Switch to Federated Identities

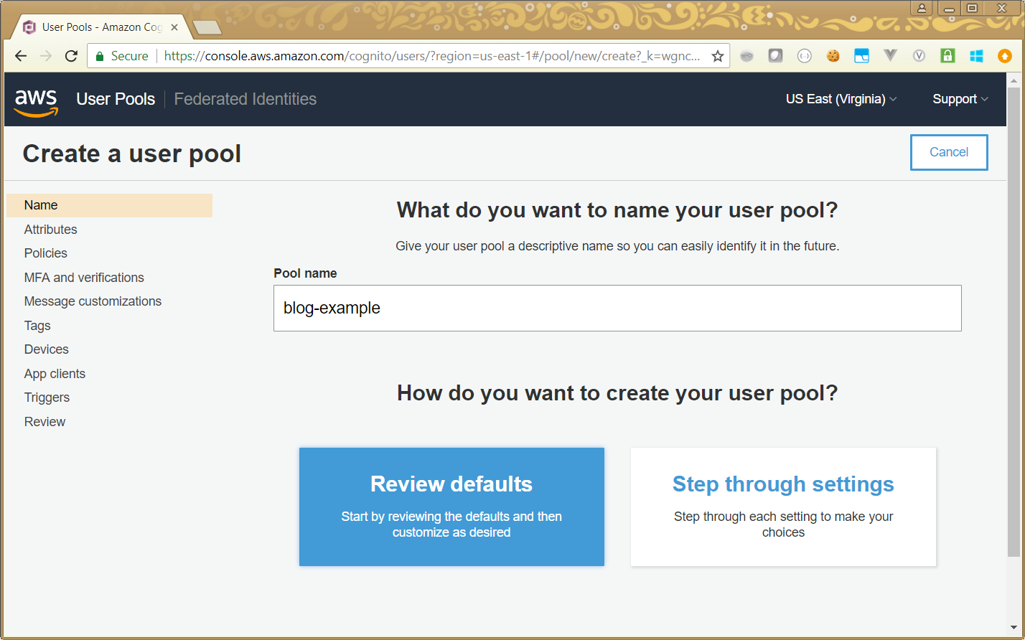click(245, 99)
